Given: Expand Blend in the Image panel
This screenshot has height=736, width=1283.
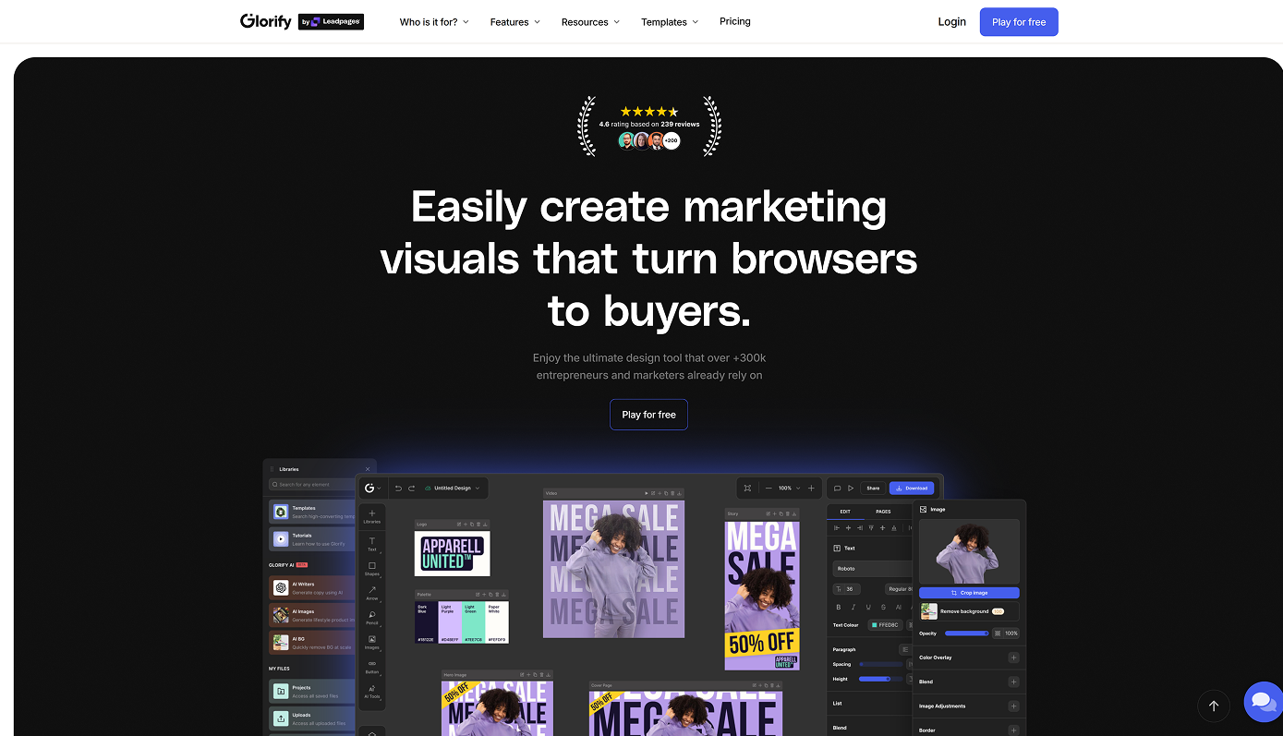Looking at the screenshot, I should tap(1013, 682).
